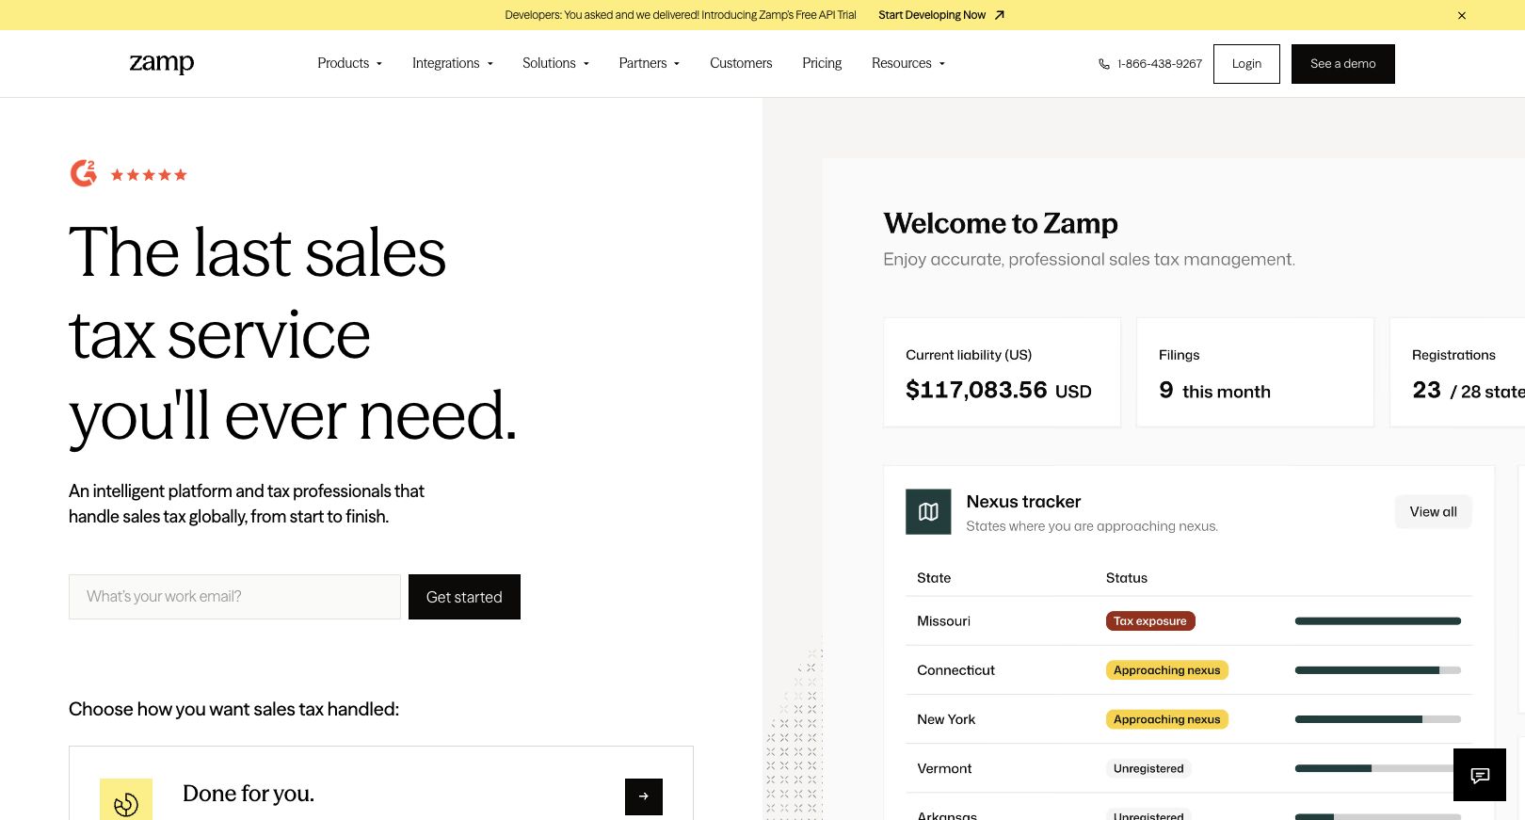Screen dimensions: 1525x820
Task: Click the Done for you heading
Action: coord(249,794)
